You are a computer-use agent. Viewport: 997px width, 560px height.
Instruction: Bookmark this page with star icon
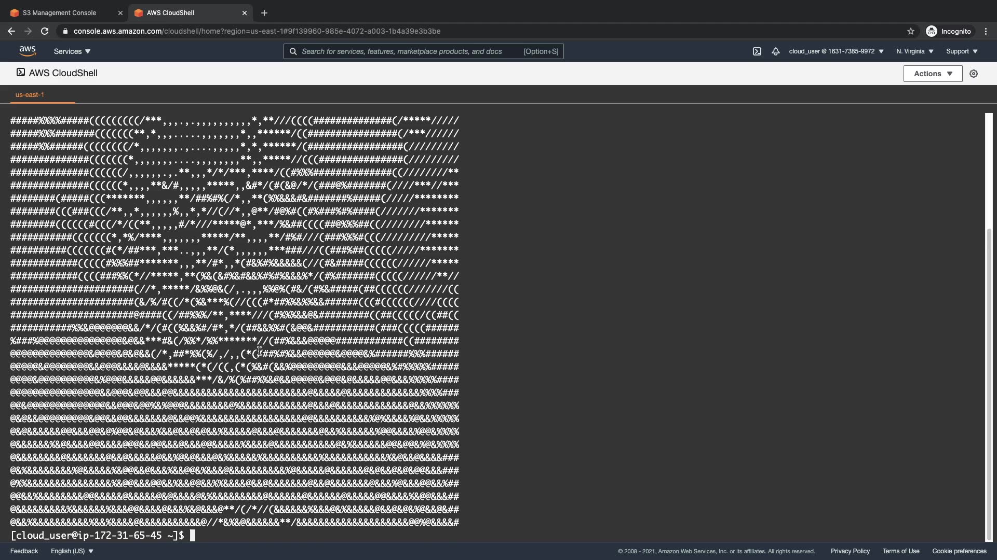[x=910, y=31]
